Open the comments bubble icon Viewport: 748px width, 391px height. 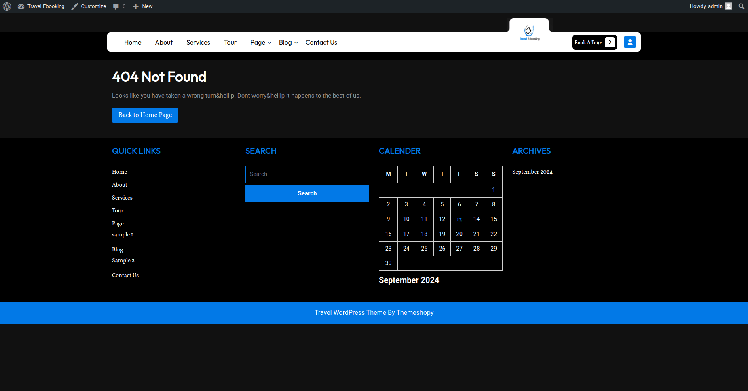[116, 6]
